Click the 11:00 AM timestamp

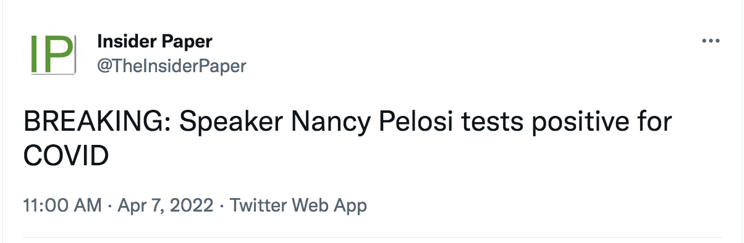click(x=62, y=205)
